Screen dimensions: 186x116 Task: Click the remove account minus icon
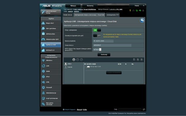tap(78, 60)
